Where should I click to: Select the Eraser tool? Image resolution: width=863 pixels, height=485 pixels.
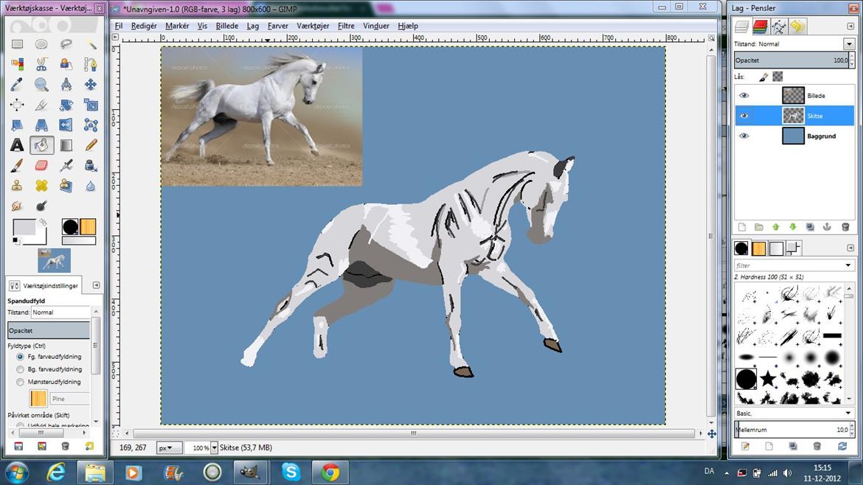point(41,165)
